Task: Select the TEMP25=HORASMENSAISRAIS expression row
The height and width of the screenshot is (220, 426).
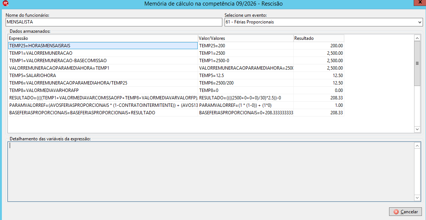Action: tap(103, 45)
